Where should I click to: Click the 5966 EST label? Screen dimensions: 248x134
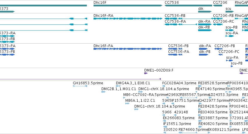click(x=167, y=112)
